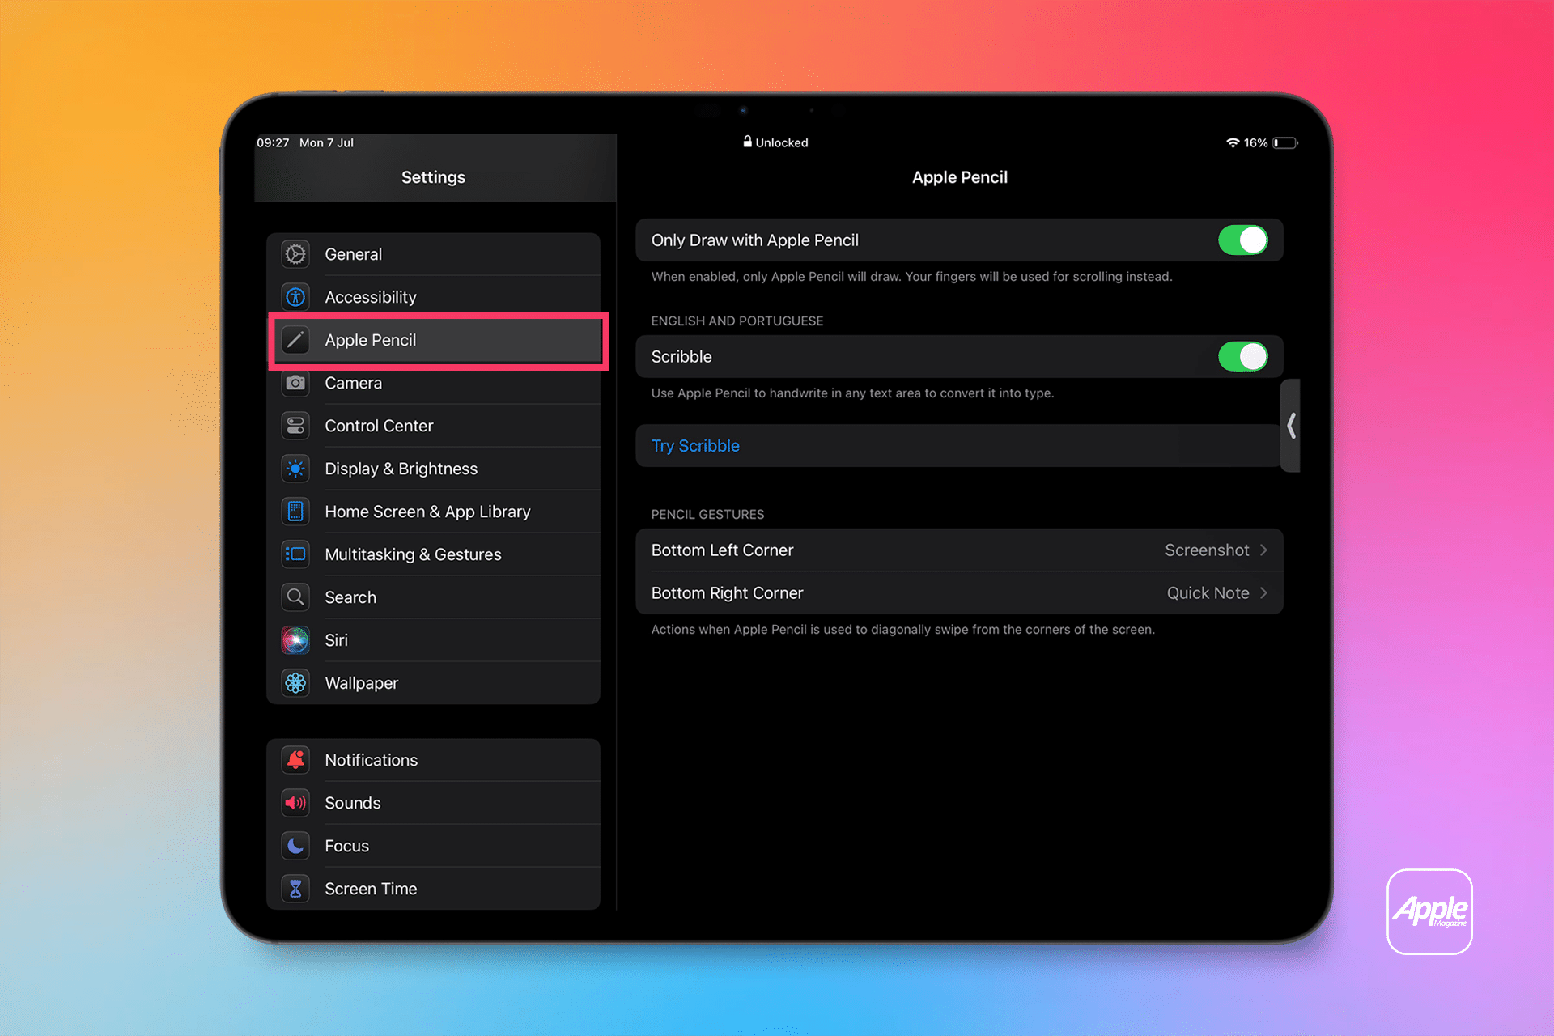Go to Control Center settings
Screen dimensions: 1554x1036
tap(434, 426)
